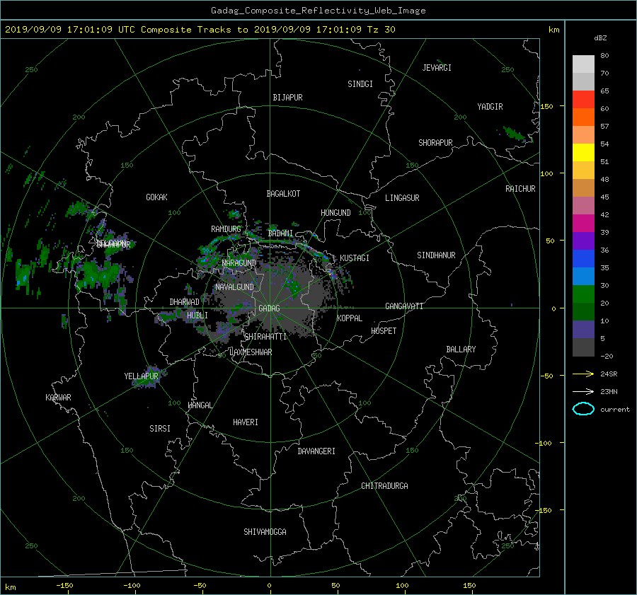Click the GANGAVATI place label
The image size is (637, 595).
pos(404,306)
